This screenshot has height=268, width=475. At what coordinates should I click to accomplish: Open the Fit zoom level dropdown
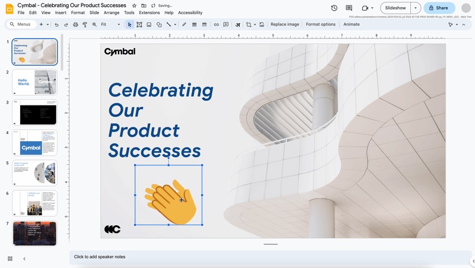(x=110, y=24)
